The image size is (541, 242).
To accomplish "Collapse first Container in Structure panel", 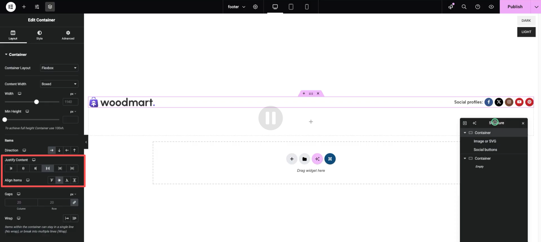I will pos(465,133).
